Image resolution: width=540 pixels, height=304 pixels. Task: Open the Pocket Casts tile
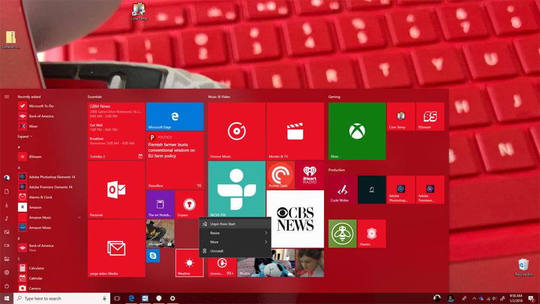pyautogui.click(x=281, y=175)
